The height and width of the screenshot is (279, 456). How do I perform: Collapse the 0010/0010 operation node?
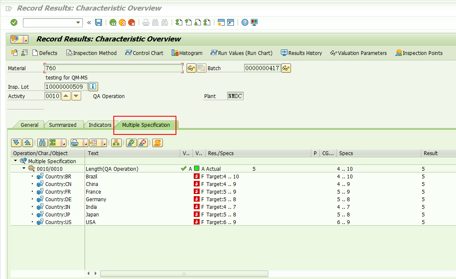coord(24,168)
